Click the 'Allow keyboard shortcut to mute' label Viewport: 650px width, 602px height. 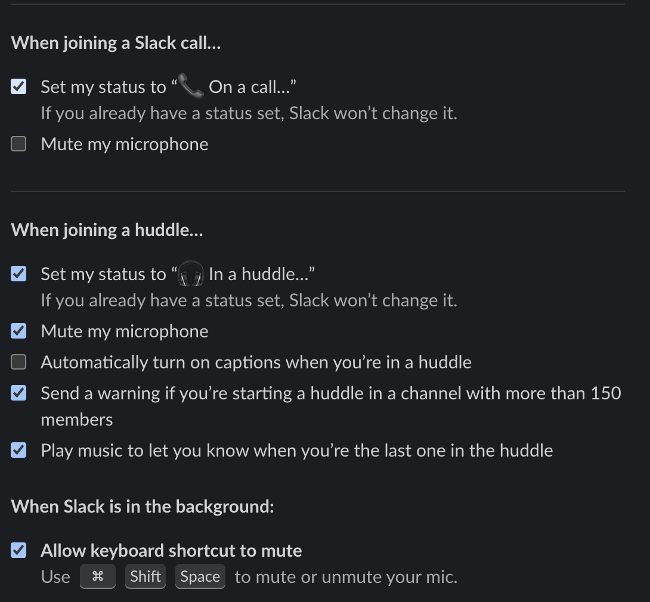[171, 550]
